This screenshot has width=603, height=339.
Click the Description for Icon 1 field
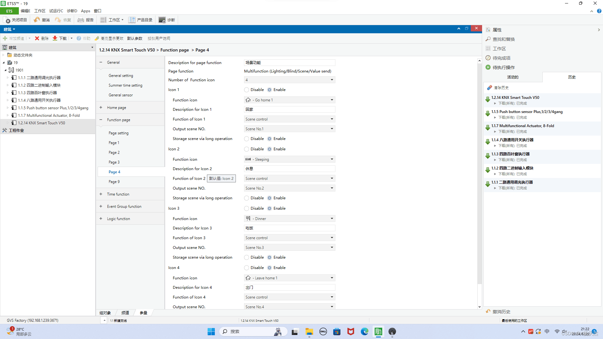(289, 110)
